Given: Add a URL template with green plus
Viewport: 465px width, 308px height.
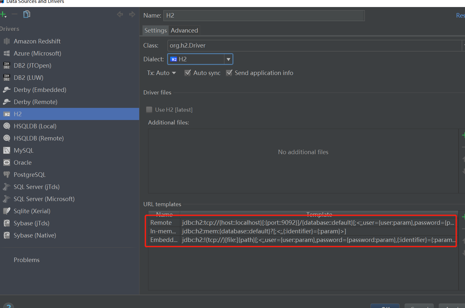Looking at the screenshot, I should tap(463, 217).
